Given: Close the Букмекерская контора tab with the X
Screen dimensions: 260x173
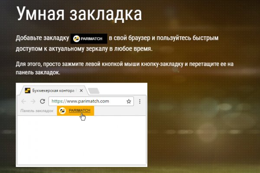Looking at the screenshot, I should coord(81,91).
